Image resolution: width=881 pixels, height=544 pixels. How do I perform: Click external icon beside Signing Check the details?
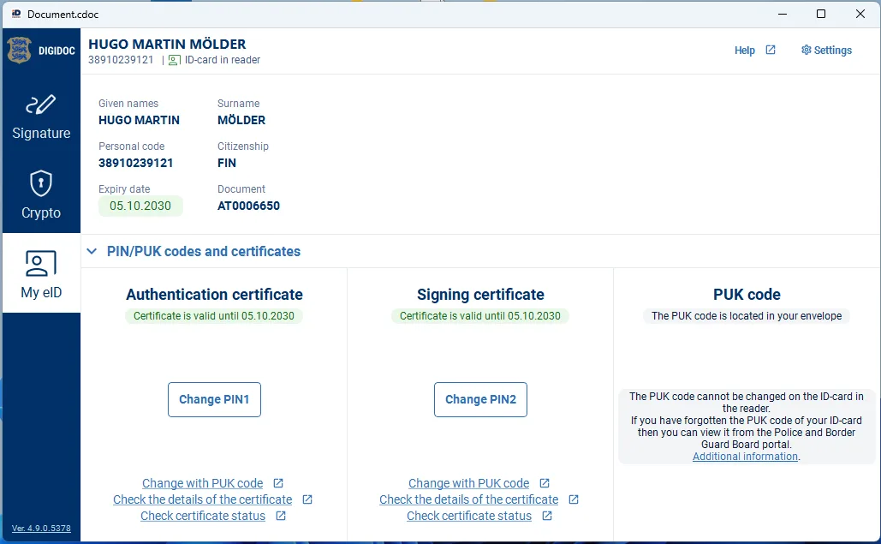pos(574,499)
